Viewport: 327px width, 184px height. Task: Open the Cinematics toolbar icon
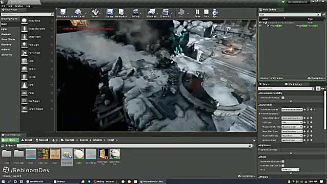pos(166,13)
